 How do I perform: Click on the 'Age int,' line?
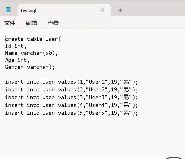click(x=17, y=60)
